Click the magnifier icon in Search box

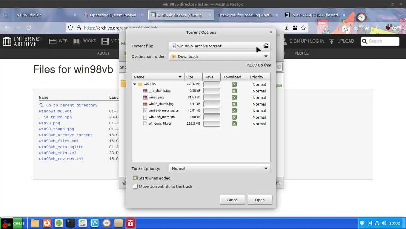365,41
